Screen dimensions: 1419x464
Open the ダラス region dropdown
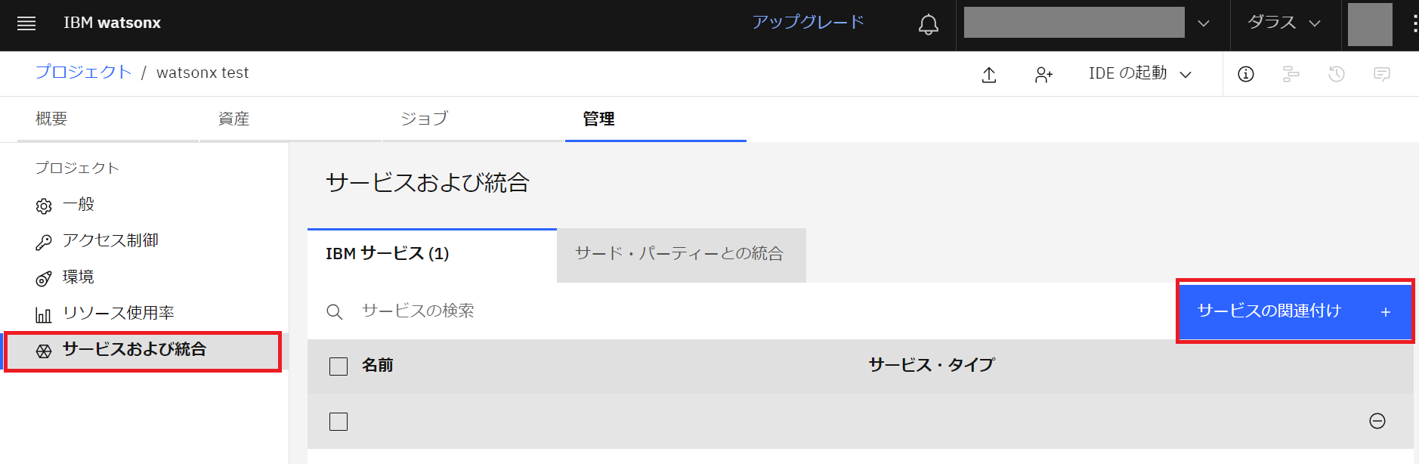1284,23
